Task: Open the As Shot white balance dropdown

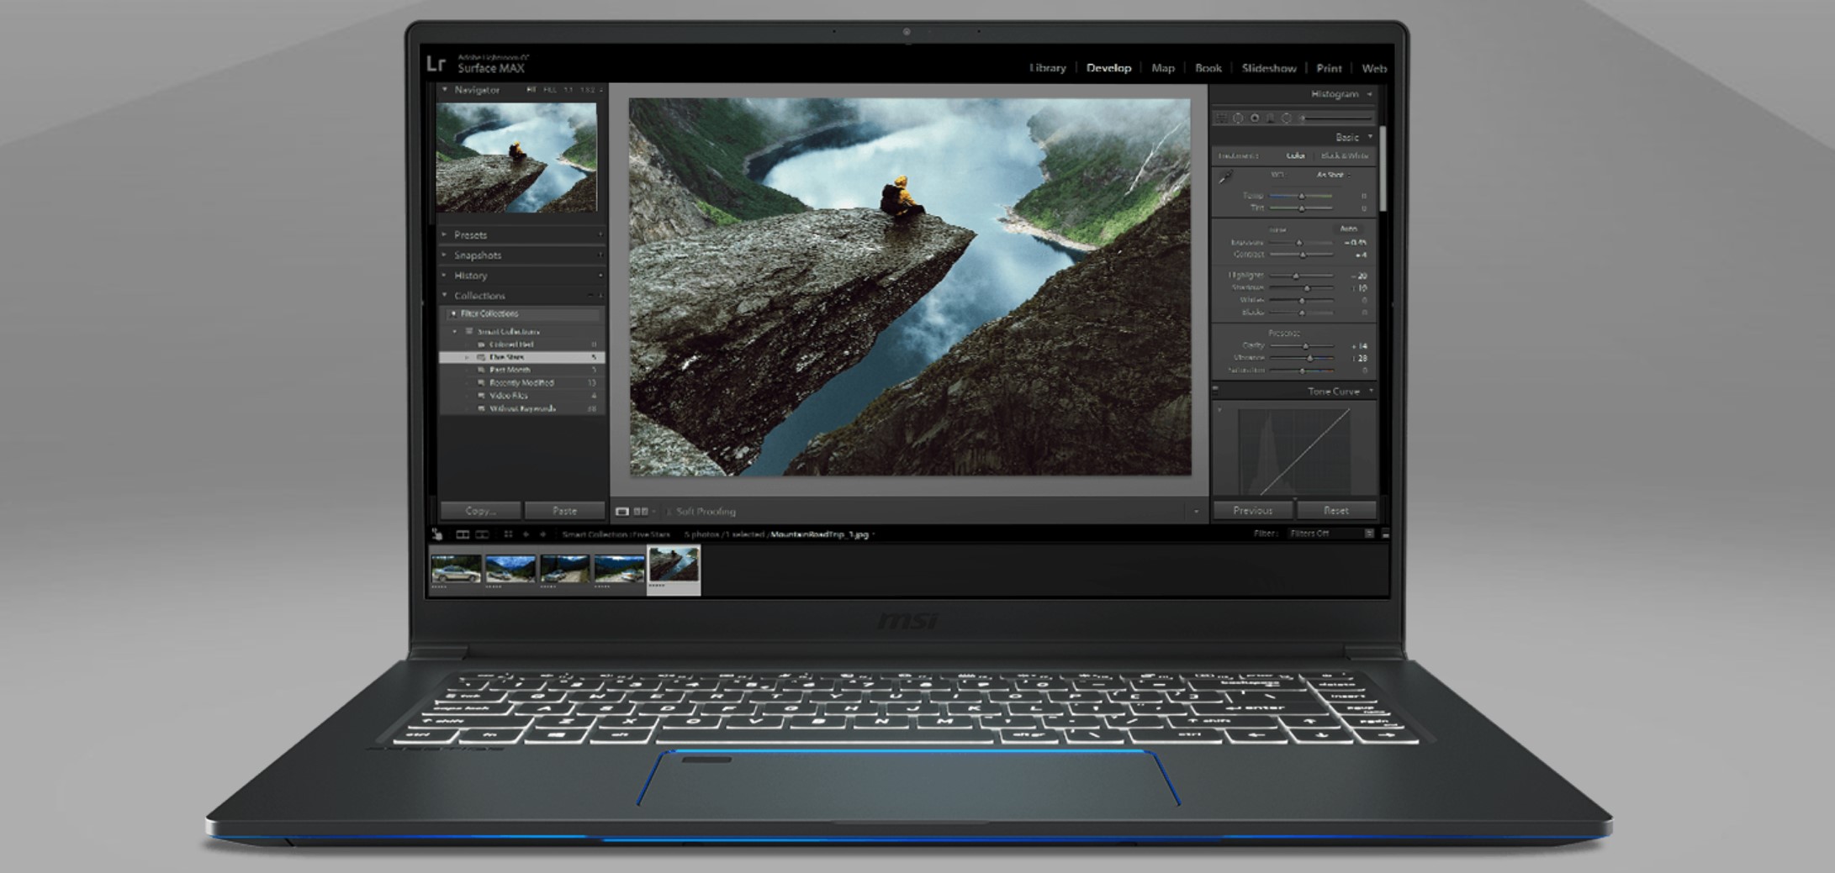Action: (1333, 175)
